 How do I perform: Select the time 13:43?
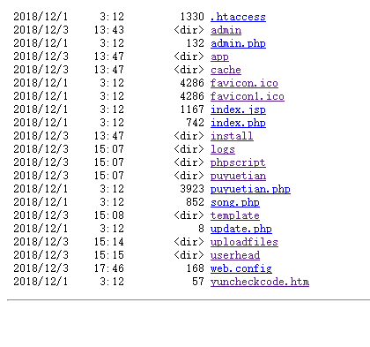click(x=109, y=30)
